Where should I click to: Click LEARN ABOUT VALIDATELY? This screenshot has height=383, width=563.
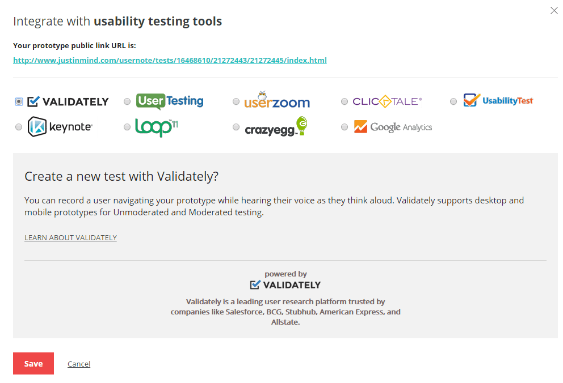point(70,237)
